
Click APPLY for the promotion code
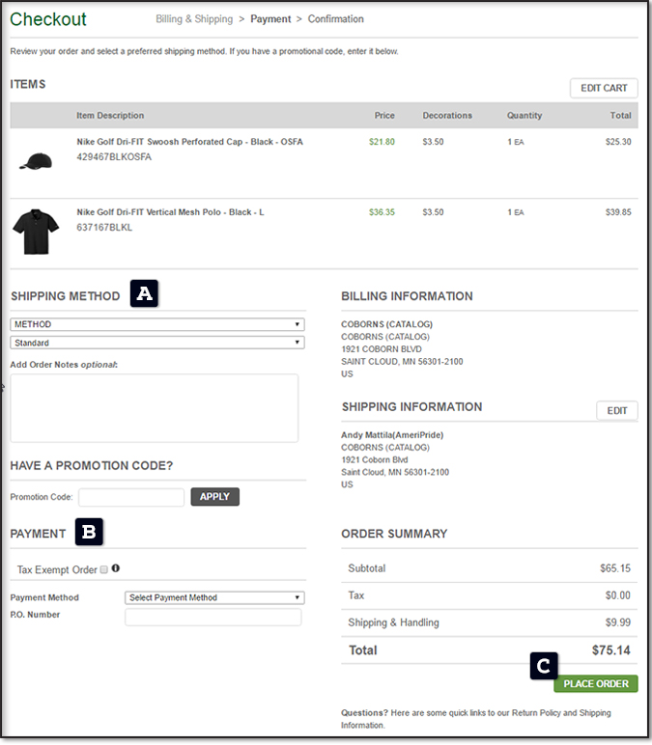[x=214, y=497]
